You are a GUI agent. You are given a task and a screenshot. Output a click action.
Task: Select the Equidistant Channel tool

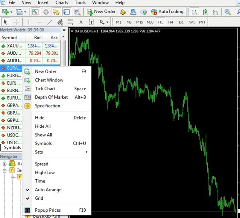[x=60, y=22]
